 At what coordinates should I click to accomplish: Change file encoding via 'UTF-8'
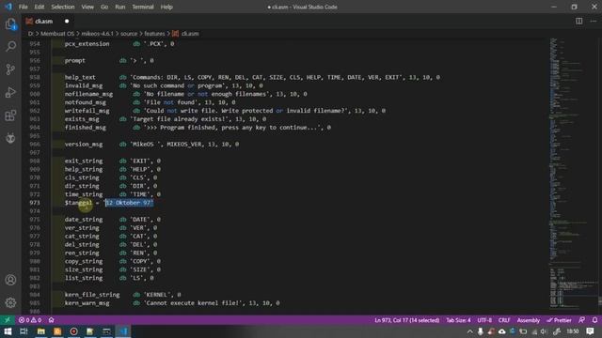pos(484,320)
